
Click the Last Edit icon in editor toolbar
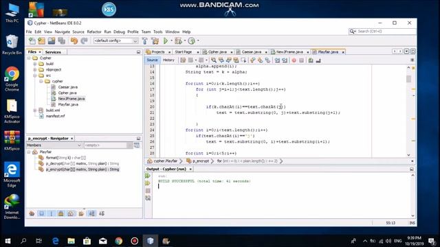183,60
